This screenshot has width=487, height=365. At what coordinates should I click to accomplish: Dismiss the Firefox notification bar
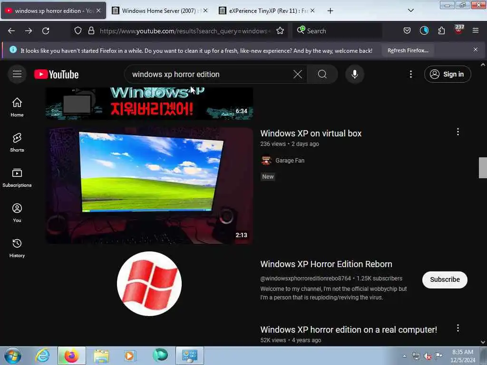pyautogui.click(x=476, y=49)
